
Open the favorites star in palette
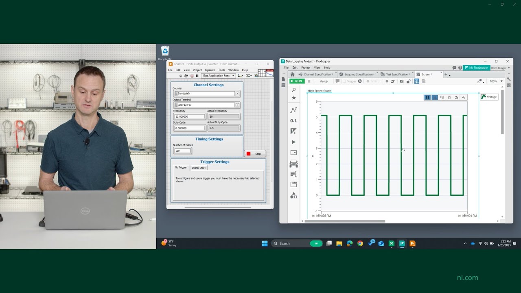point(293,98)
